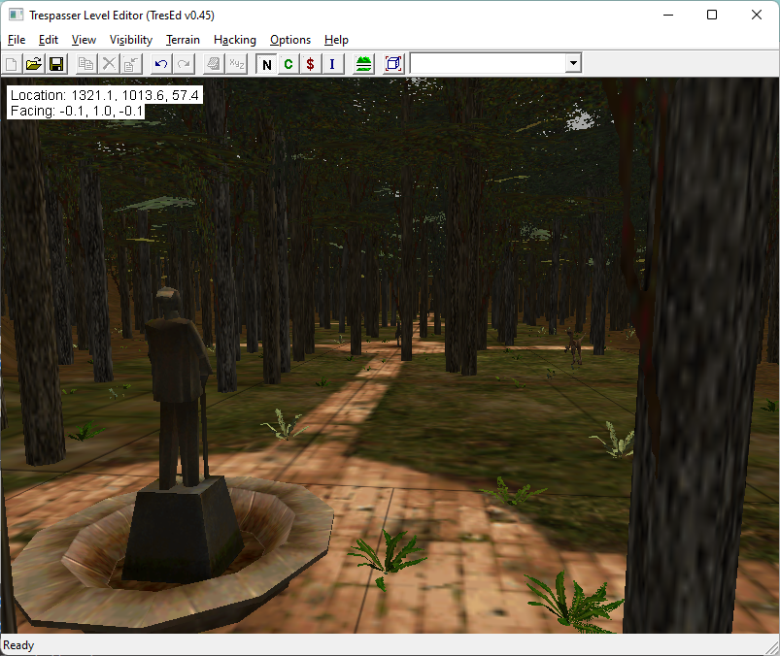
Task: Open the View menu
Action: (x=84, y=40)
